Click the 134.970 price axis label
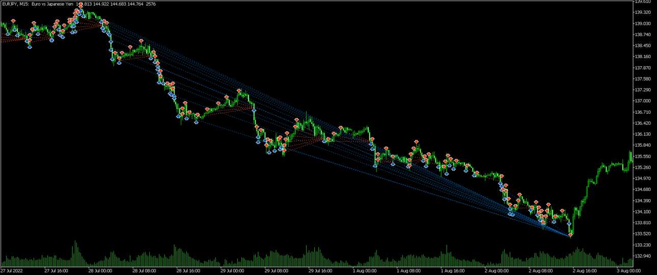This screenshot has height=275, width=657. click(x=642, y=178)
